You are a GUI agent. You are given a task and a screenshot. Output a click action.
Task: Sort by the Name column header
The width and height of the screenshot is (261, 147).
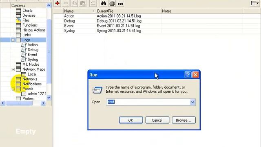click(80, 11)
